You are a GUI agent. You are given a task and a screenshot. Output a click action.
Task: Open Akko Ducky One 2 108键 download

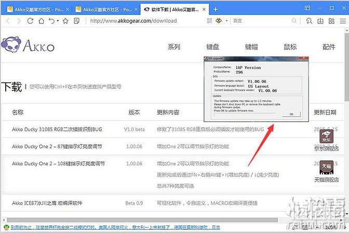point(58,164)
